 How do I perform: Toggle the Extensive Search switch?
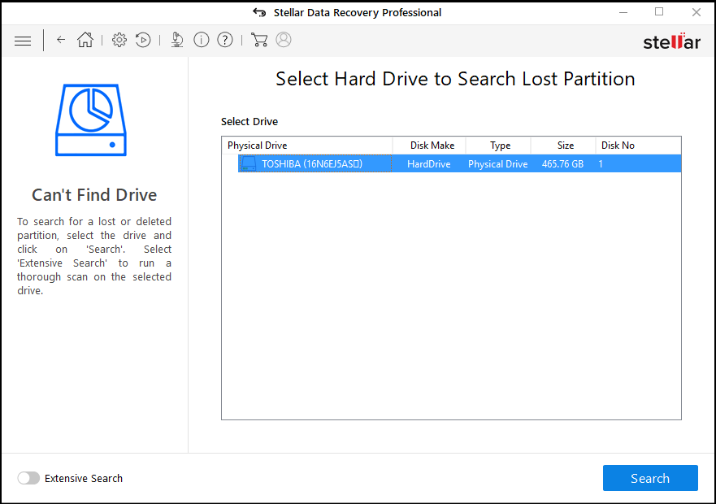click(28, 478)
